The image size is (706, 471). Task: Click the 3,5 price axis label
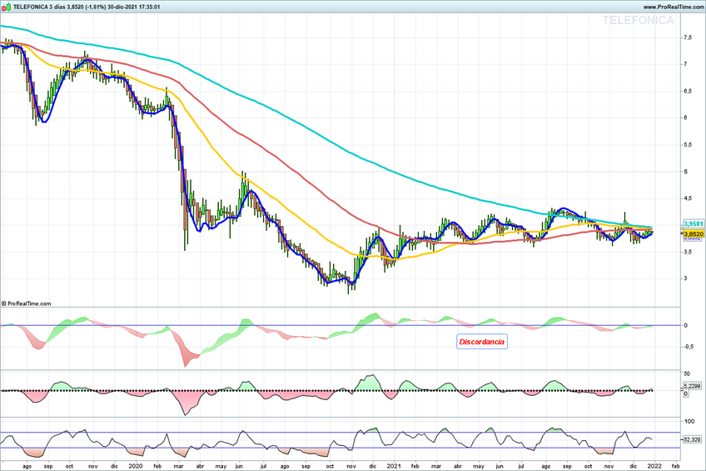pos(688,252)
